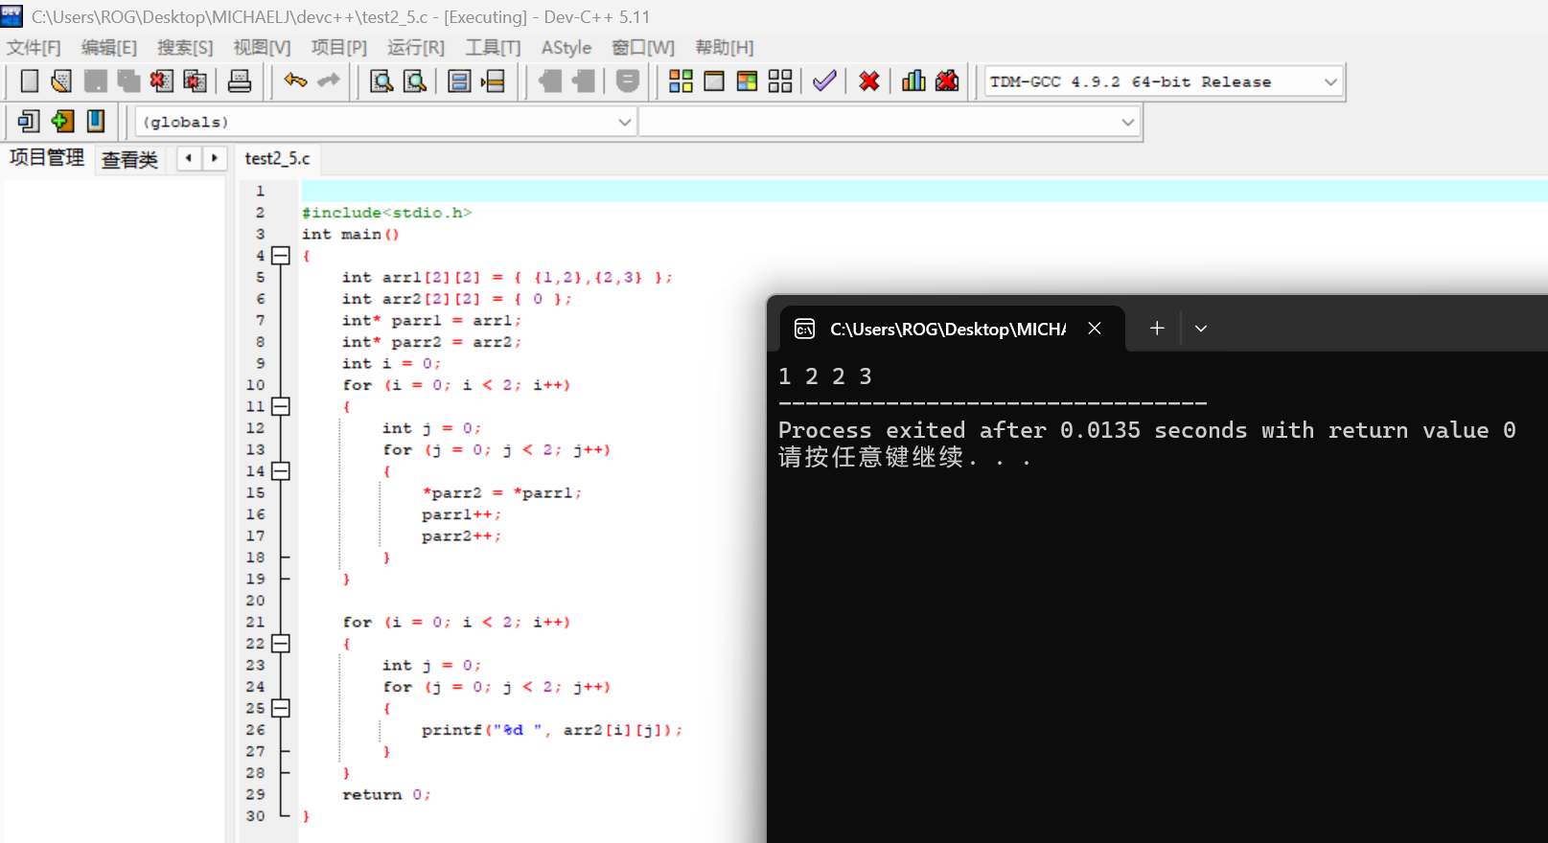Open the 编辑[E] menu
This screenshot has width=1548, height=843.
pos(109,48)
